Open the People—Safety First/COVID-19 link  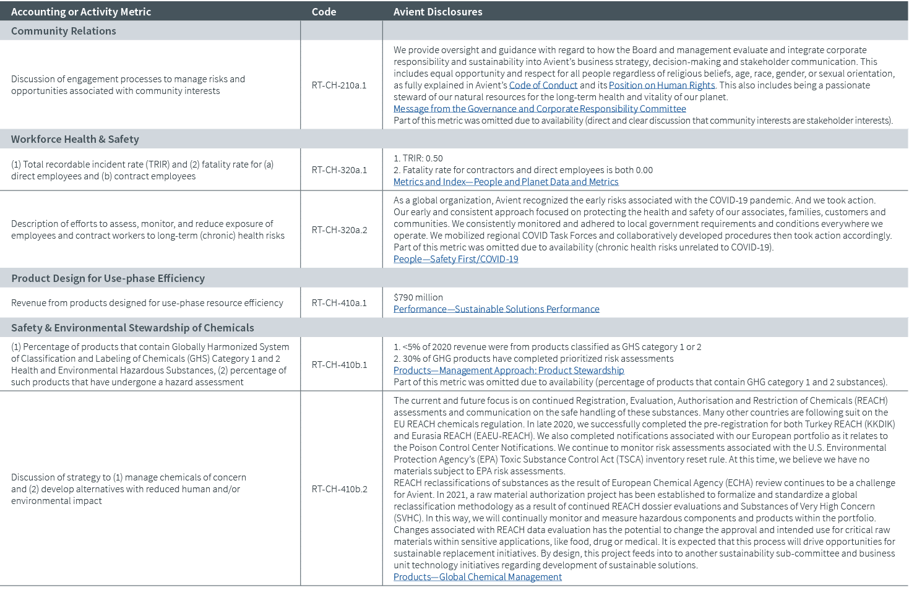tap(455, 258)
